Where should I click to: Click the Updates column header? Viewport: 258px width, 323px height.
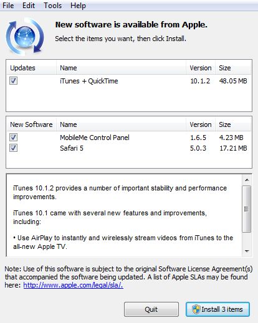coord(32,68)
